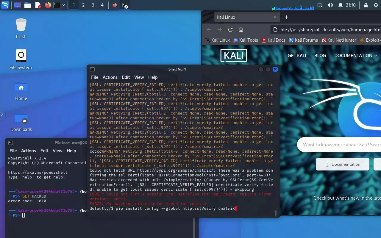Image resolution: width=381 pixels, height=238 pixels.
Task: Click the 'GET HACKED' line in PowerShell
Action: coord(34,196)
